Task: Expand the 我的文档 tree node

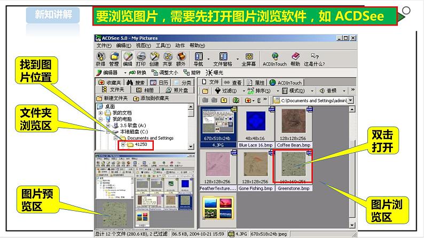Action: (x=100, y=113)
